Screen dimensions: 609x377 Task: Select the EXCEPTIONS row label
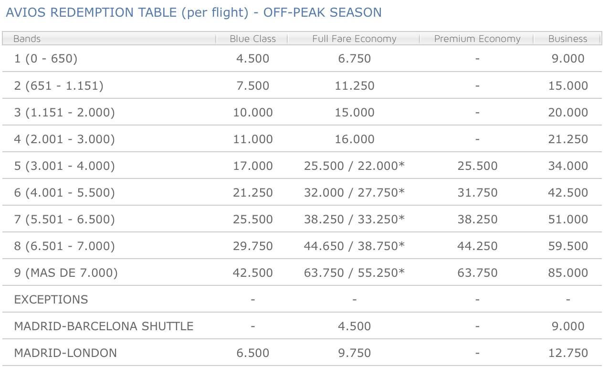coord(51,299)
